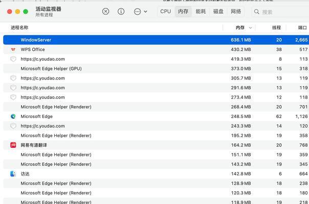Screen dimensions: 309x204
Task: Click the stop process X icon
Action: point(105,11)
